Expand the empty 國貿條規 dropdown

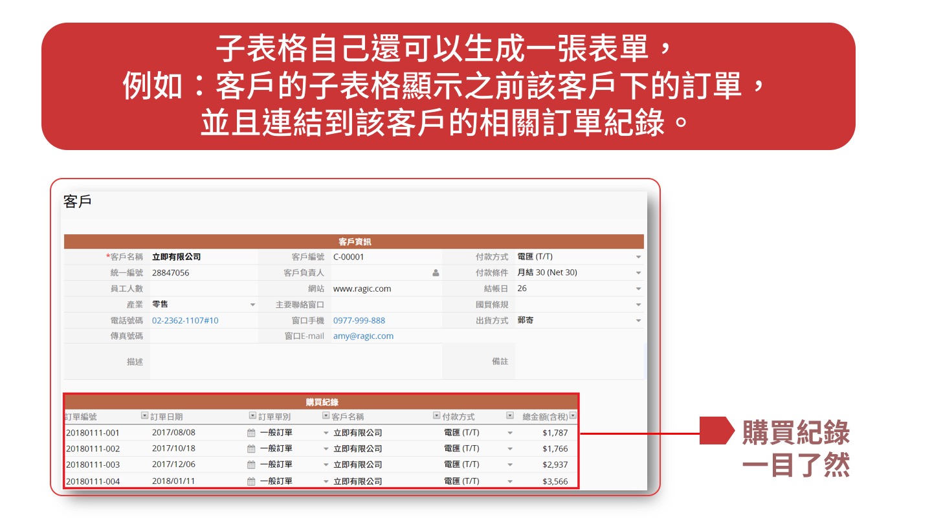pyautogui.click(x=638, y=305)
